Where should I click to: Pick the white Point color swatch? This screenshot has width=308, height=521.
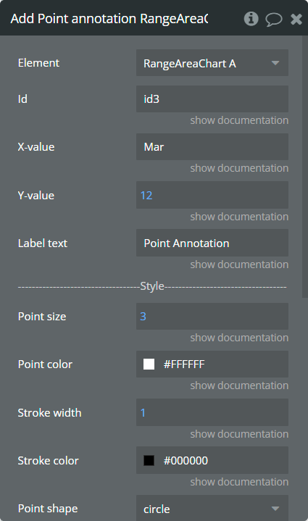(x=149, y=364)
